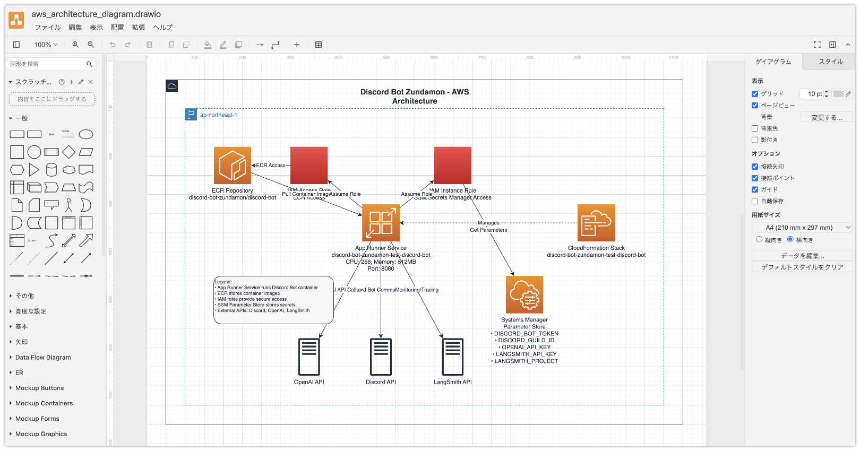Insert a table with the table icon
This screenshot has height=451, width=860.
[x=319, y=45]
